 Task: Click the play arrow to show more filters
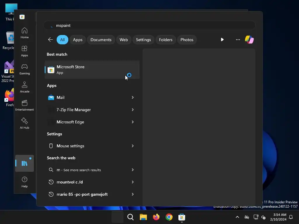point(222,40)
